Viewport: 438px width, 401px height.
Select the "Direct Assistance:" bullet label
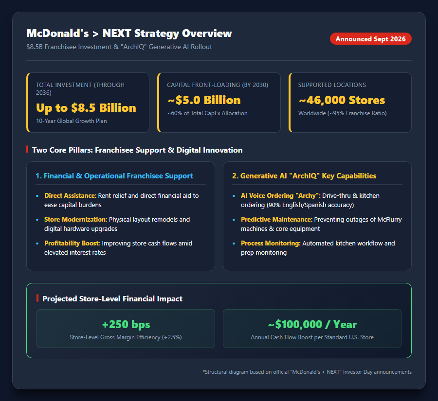(71, 195)
